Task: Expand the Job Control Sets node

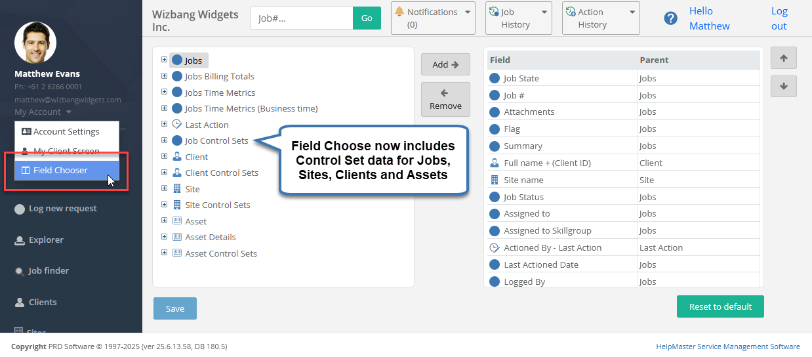Action: [164, 140]
